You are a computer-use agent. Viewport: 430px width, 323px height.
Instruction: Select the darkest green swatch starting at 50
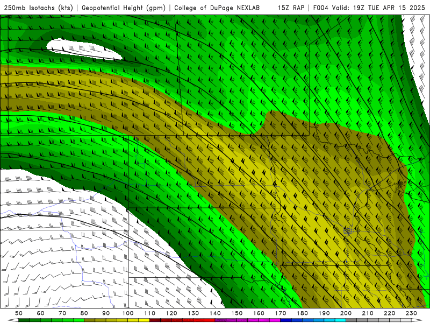coord(24,320)
